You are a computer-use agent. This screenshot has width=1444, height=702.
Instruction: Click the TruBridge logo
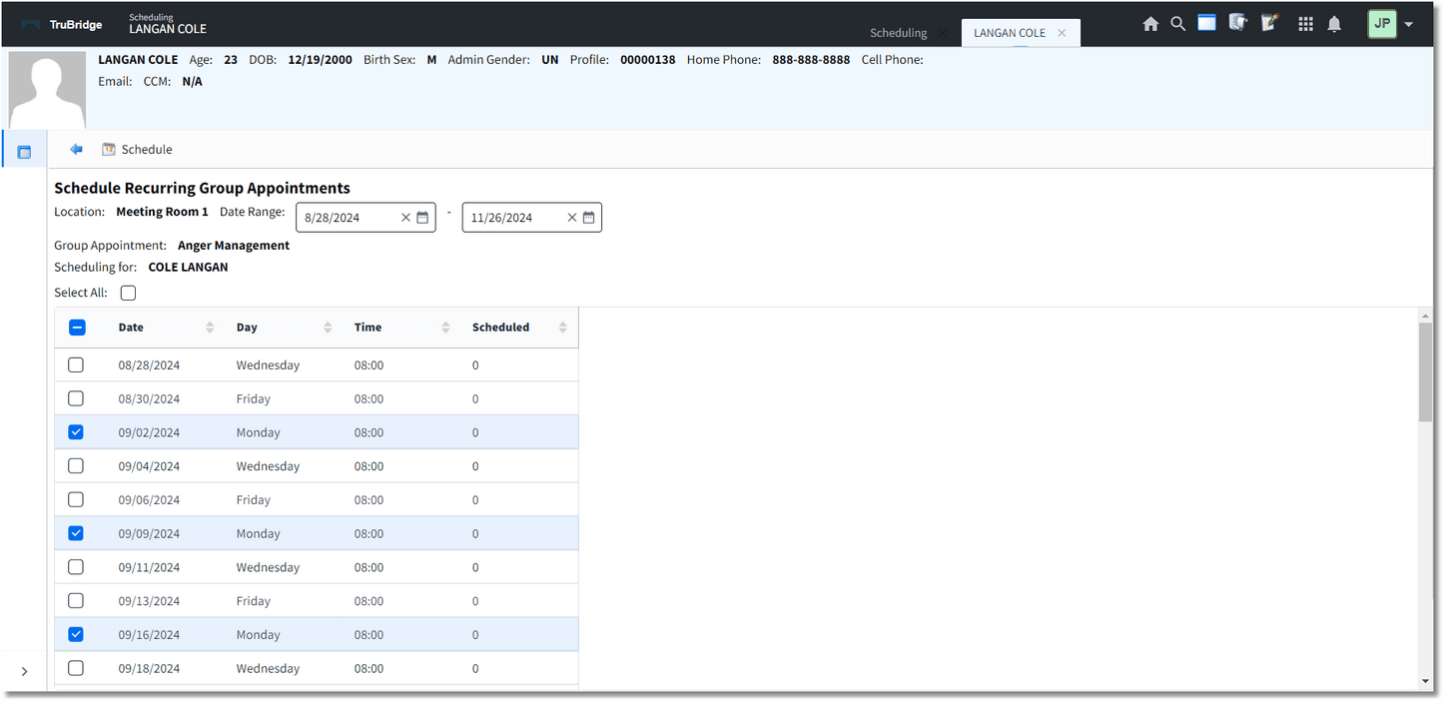(62, 25)
